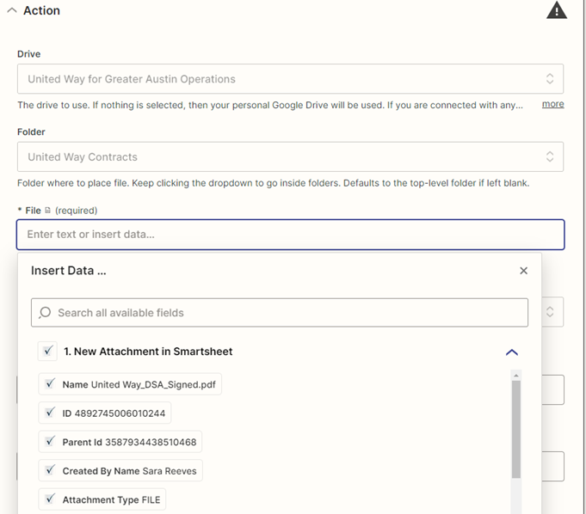Click the search magnifier icon
The image size is (586, 514).
click(45, 312)
